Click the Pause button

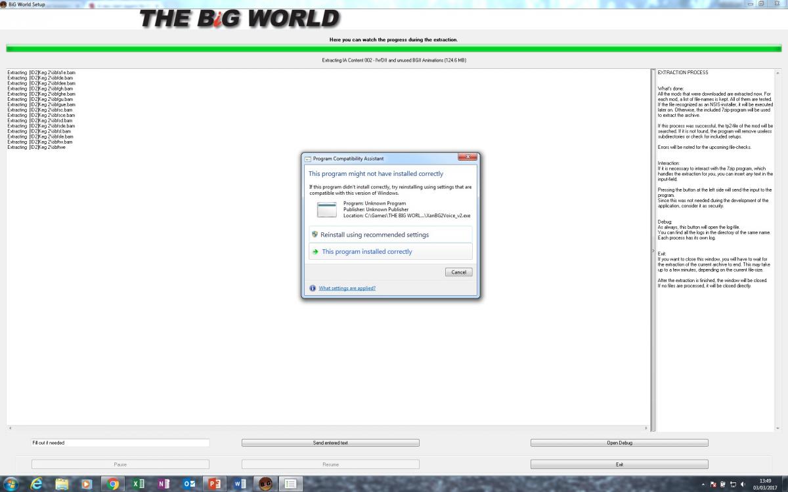click(120, 464)
